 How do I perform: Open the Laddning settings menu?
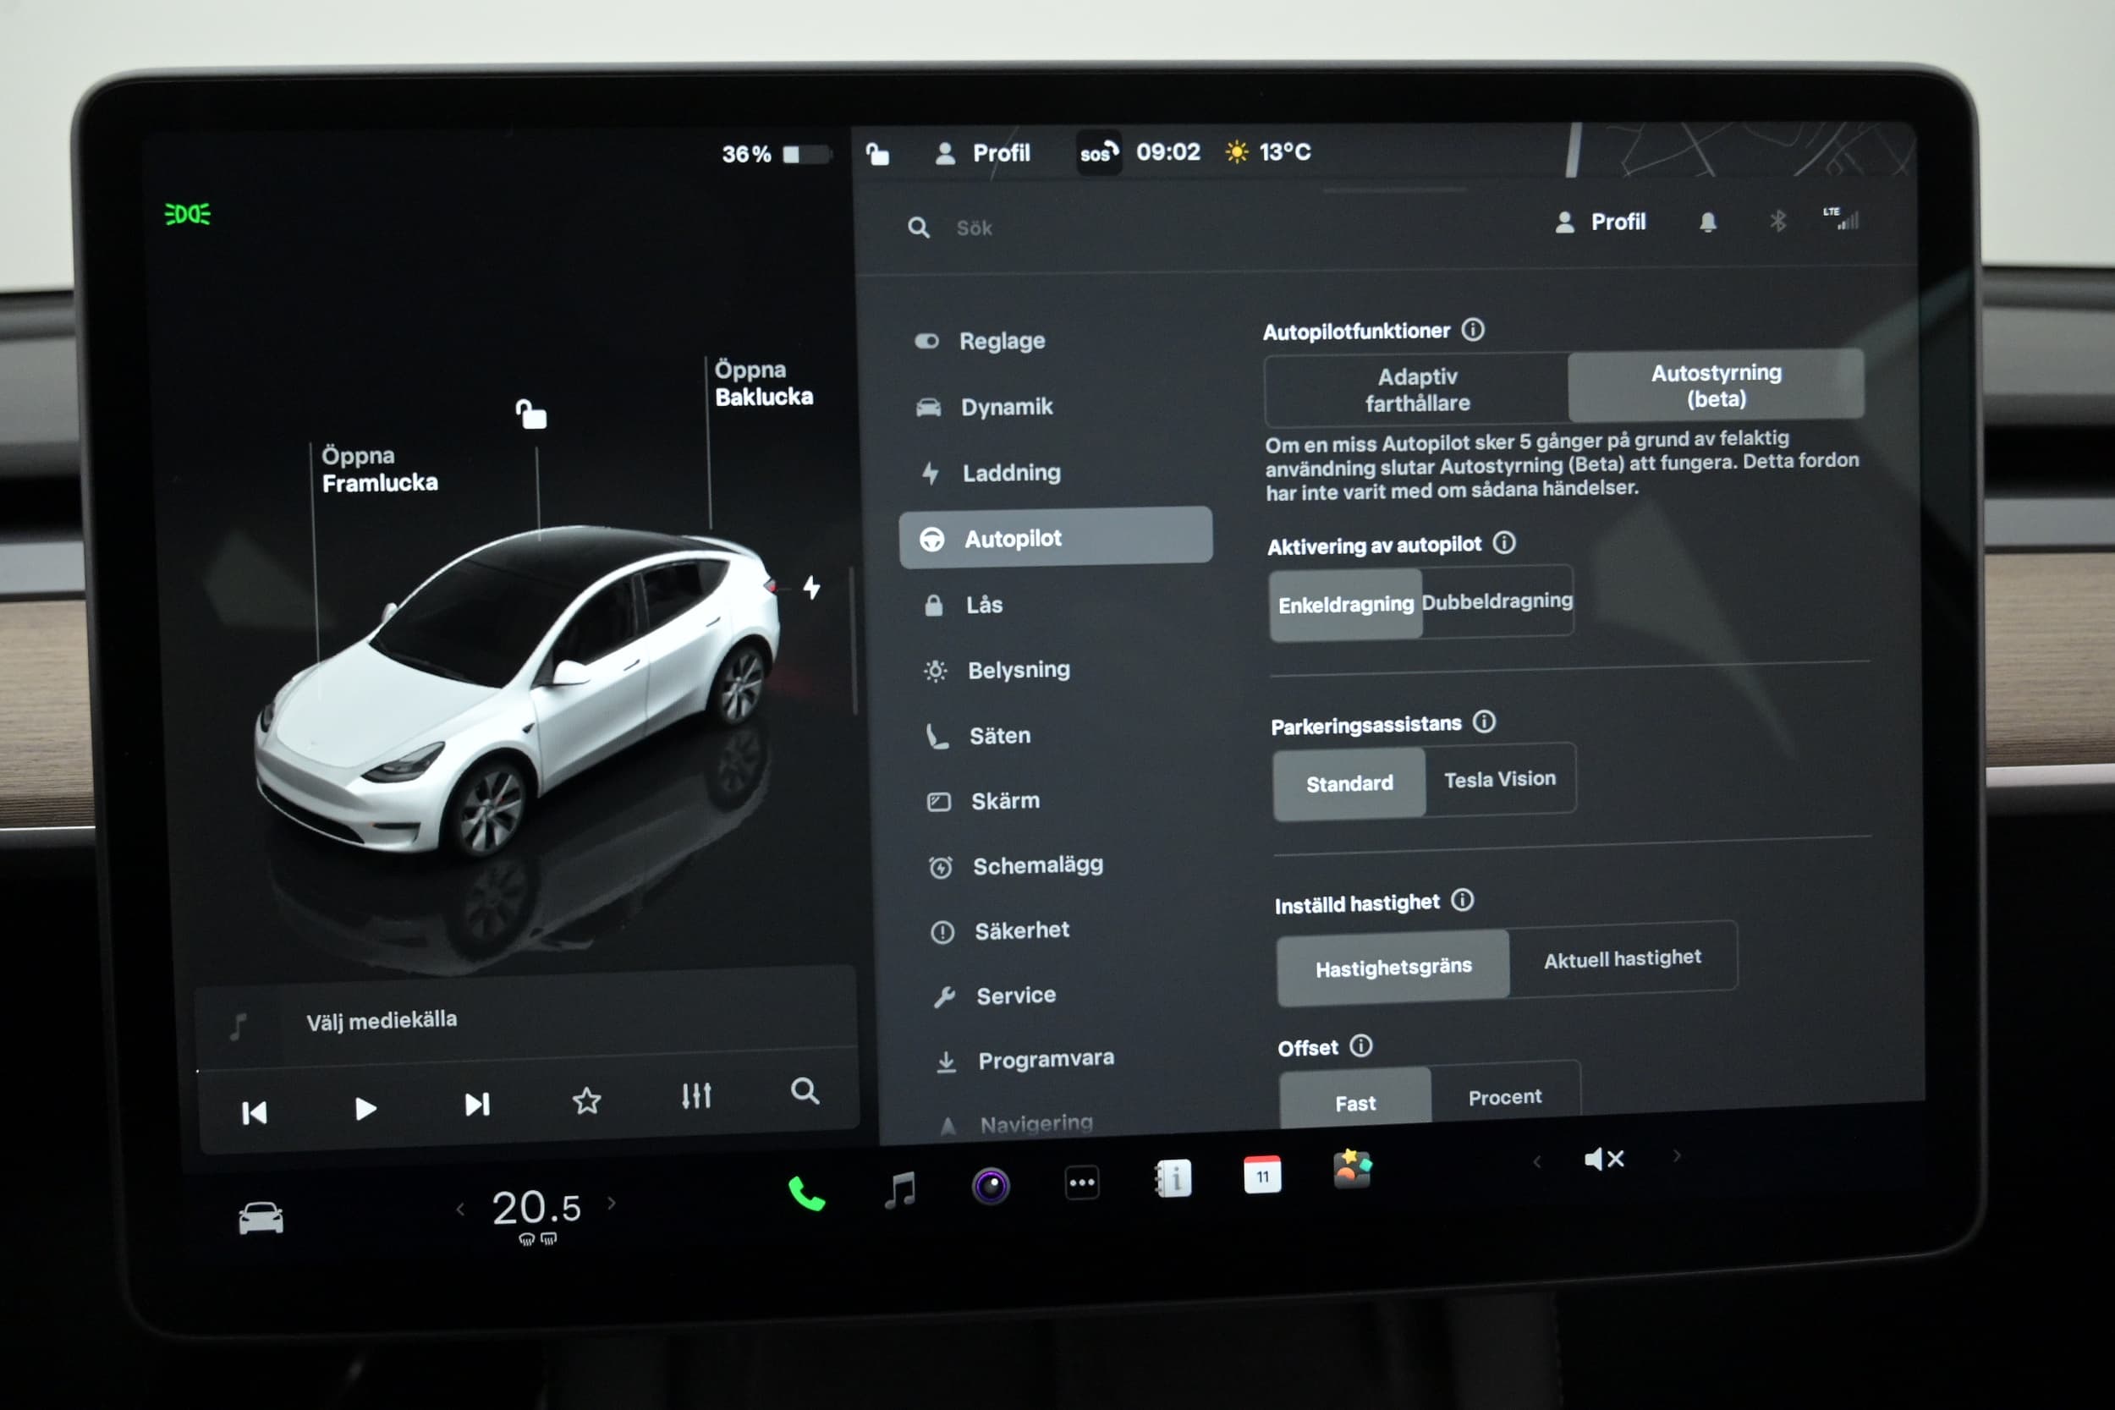click(x=1011, y=473)
